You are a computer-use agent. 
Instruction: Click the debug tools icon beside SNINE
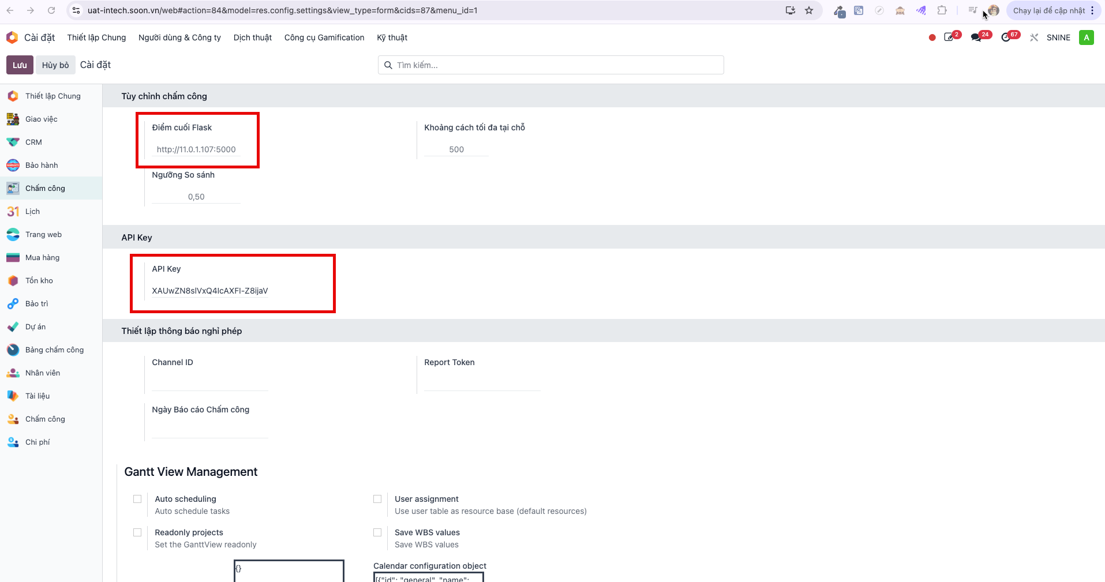pyautogui.click(x=1034, y=37)
